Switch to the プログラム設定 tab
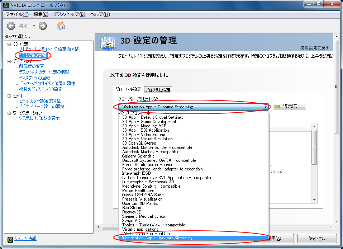This screenshot has width=343, height=249. (158, 90)
